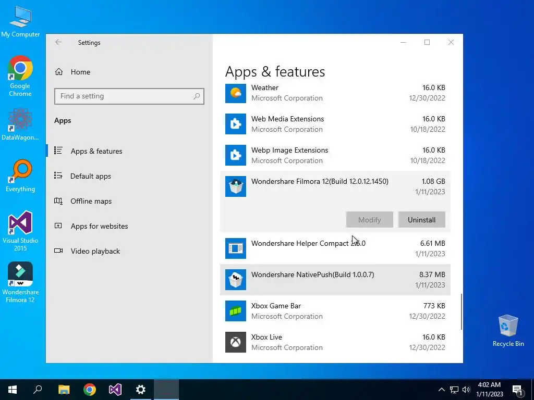Open Apps & features section

pos(129,151)
